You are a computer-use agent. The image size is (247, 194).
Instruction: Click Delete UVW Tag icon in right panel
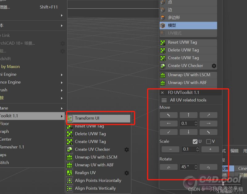click(x=163, y=50)
